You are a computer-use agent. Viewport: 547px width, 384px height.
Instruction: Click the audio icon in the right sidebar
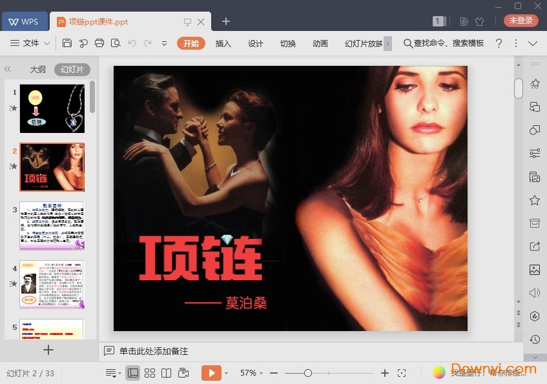pyautogui.click(x=534, y=292)
